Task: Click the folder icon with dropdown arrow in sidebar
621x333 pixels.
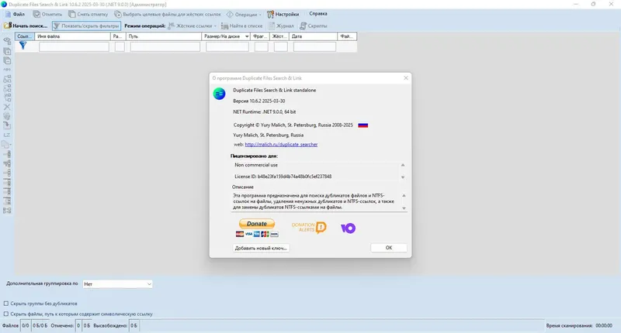Action: tap(7, 145)
